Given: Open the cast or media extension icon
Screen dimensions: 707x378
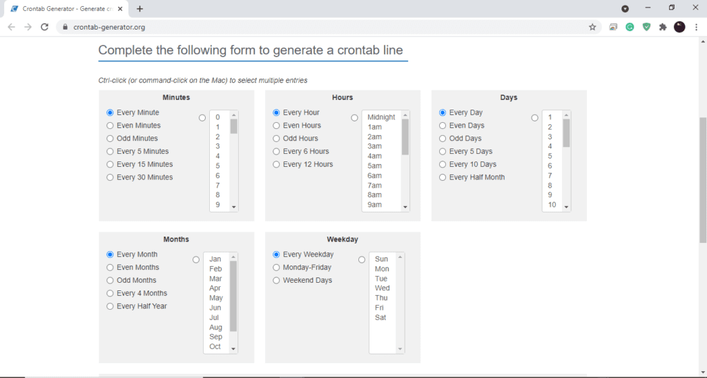Looking at the screenshot, I should [613, 27].
